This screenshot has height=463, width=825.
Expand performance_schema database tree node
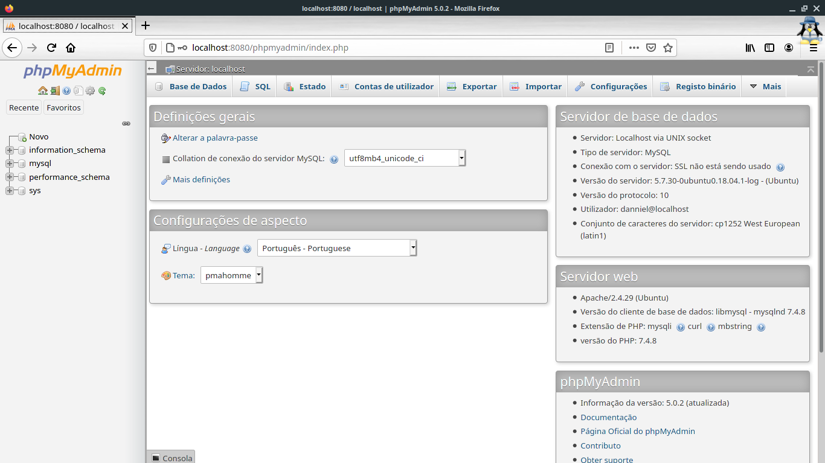coord(9,177)
